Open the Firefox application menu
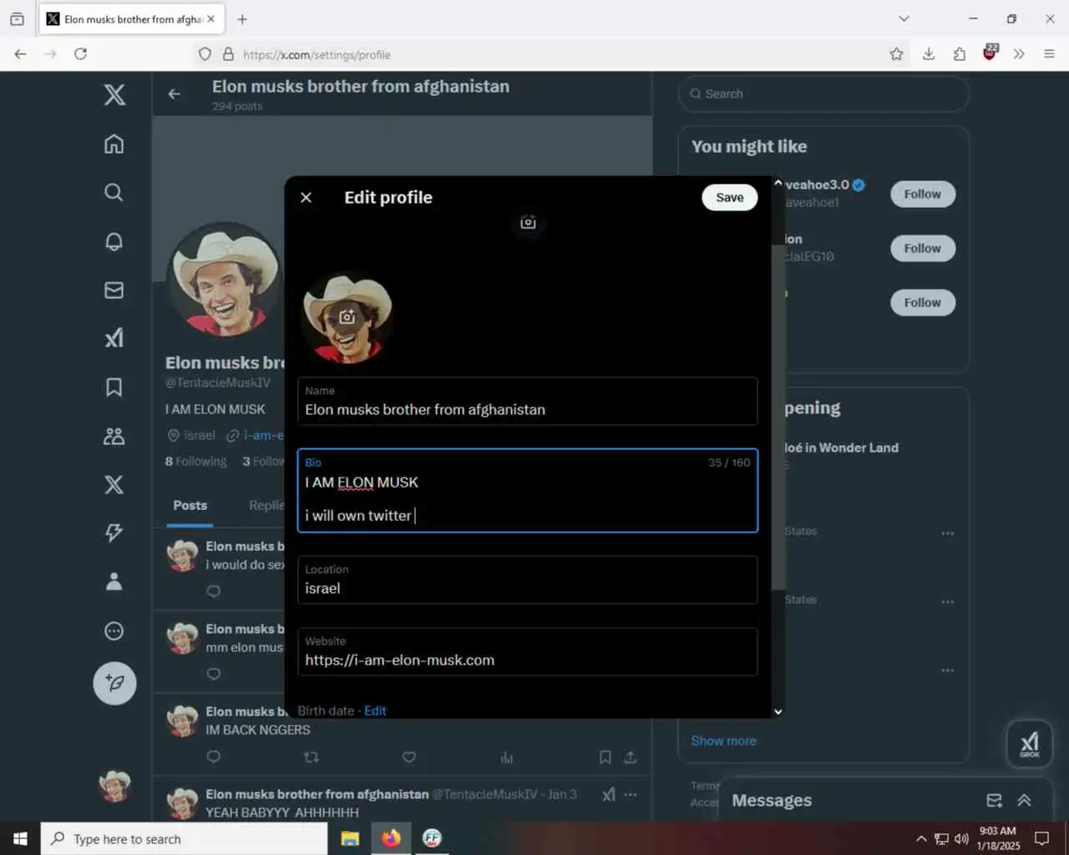Screen dimensions: 1069x855 1049,54
